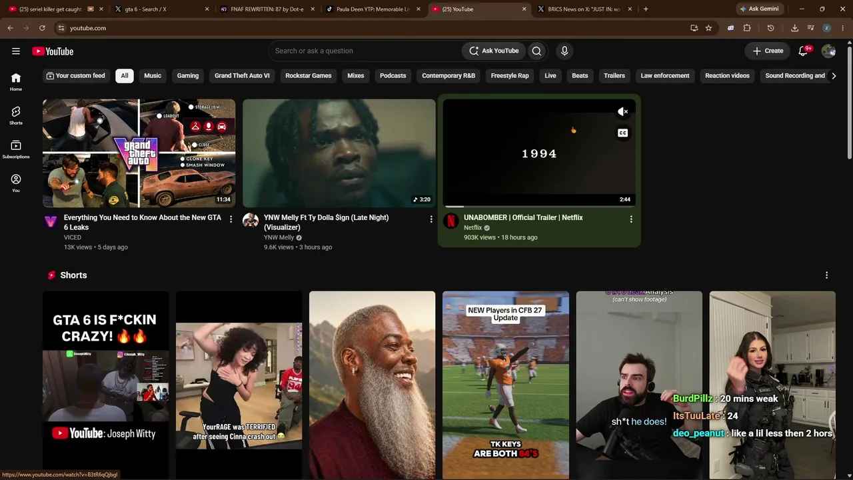Open the You section in the sidebar
The width and height of the screenshot is (853, 480).
pos(16,183)
